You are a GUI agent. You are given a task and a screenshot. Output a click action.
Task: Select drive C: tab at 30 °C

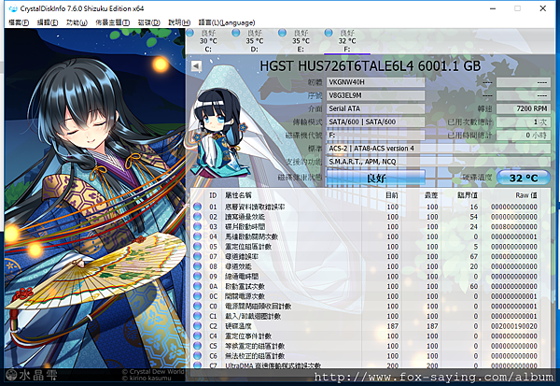coord(208,41)
